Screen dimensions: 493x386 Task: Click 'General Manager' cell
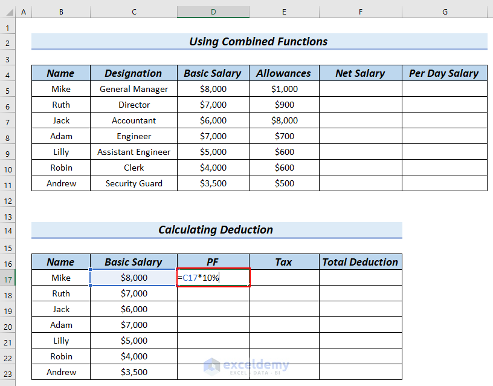134,89
